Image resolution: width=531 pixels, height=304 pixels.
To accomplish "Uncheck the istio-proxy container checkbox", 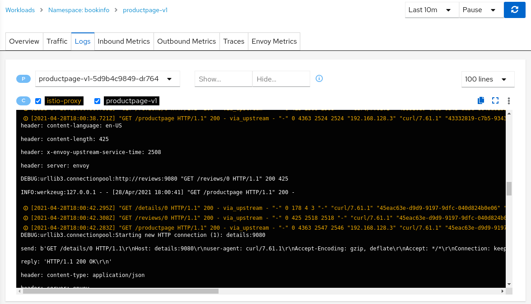I will click(38, 101).
